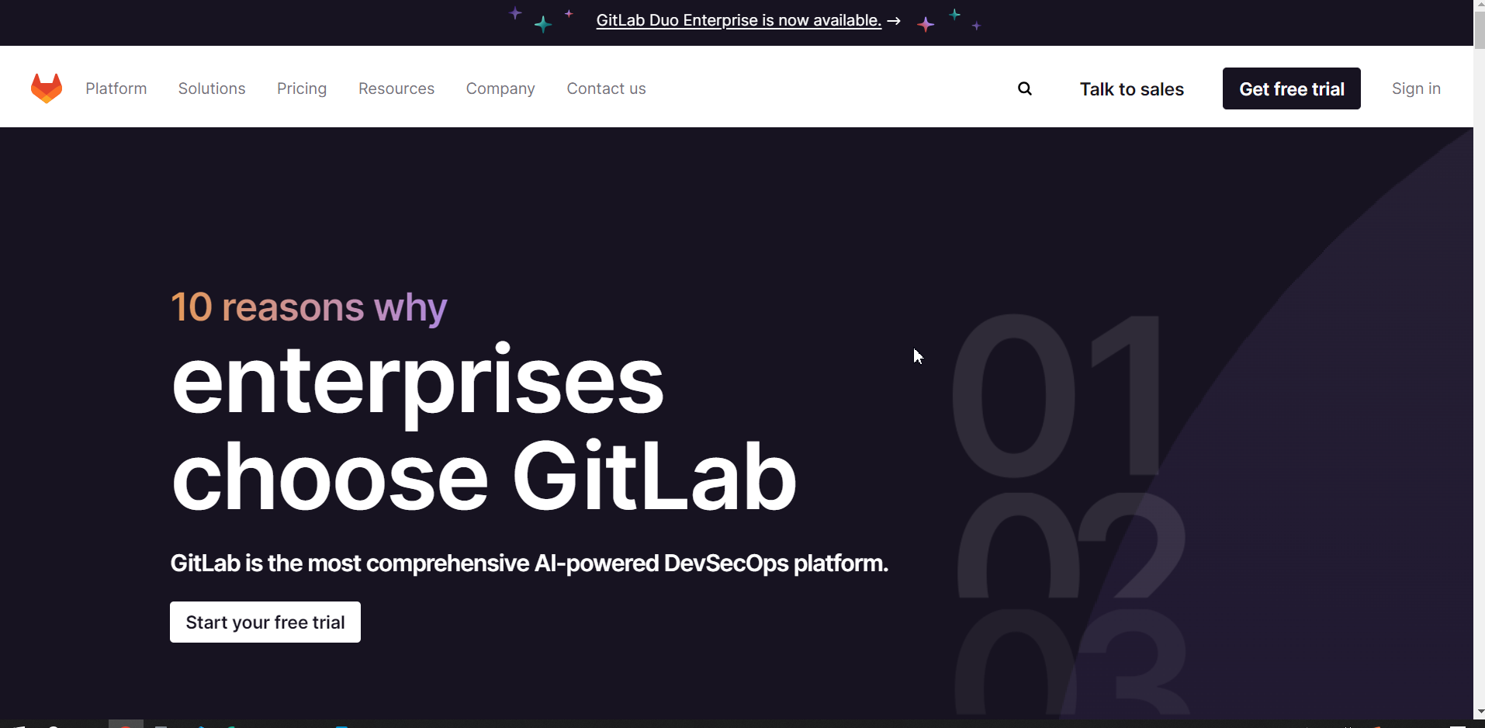
Task: Click Talk to sales
Action: click(x=1132, y=89)
